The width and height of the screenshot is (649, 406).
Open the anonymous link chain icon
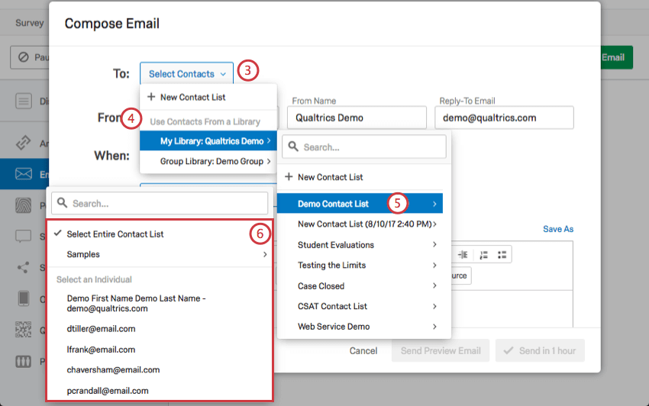coord(24,143)
